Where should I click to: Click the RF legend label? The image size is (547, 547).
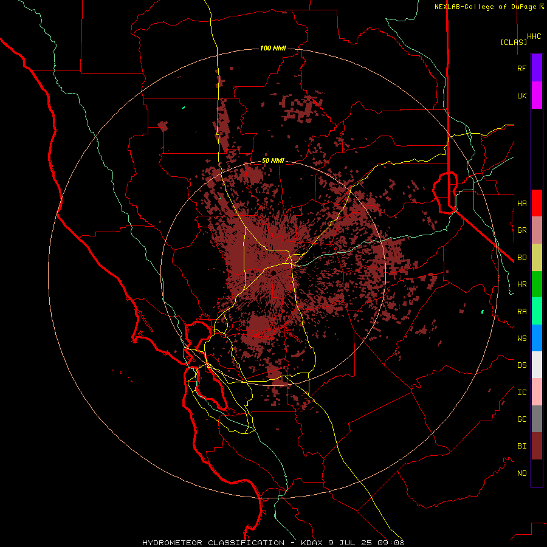[521, 68]
